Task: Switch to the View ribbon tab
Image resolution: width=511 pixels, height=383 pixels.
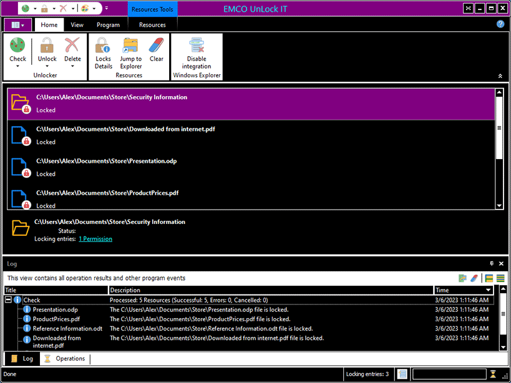Action: click(x=77, y=25)
